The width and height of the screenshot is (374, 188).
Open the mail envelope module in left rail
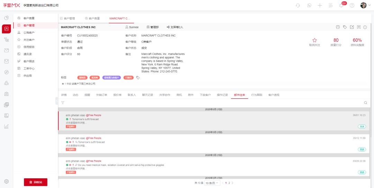point(7,50)
